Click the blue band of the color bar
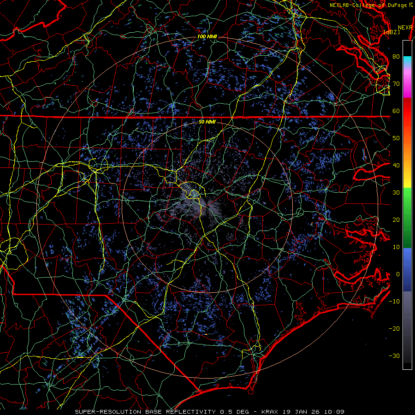 coord(407,269)
